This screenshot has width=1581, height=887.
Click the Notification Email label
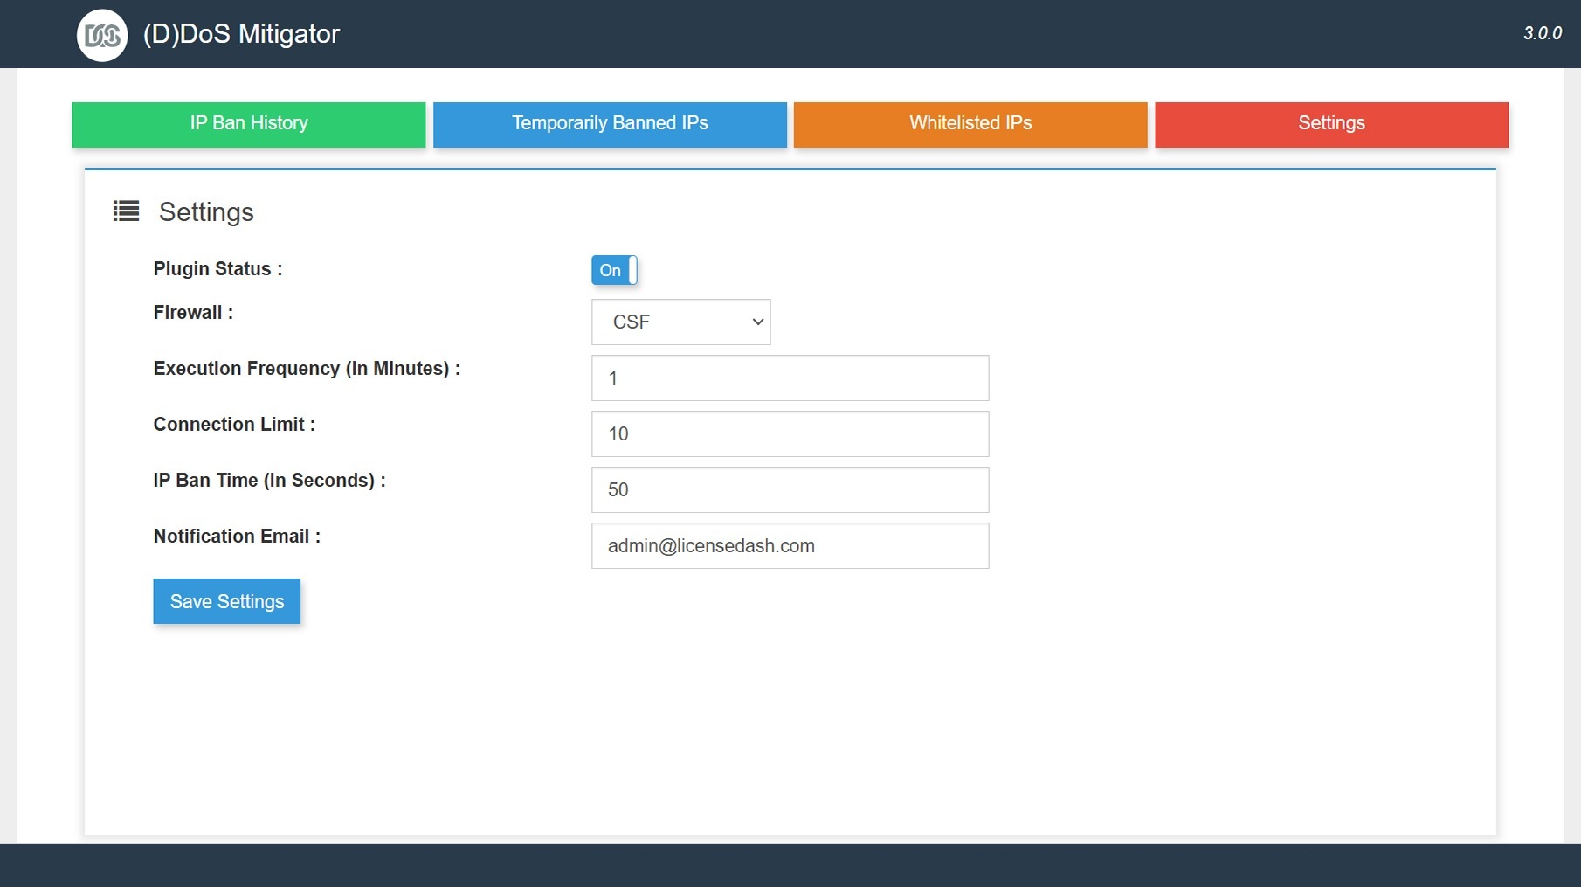(x=237, y=537)
